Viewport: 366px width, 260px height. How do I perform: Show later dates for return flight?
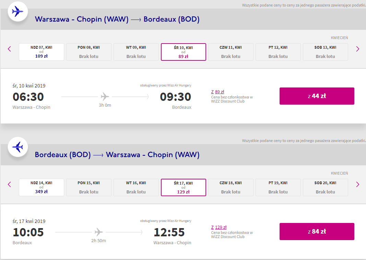(x=357, y=184)
